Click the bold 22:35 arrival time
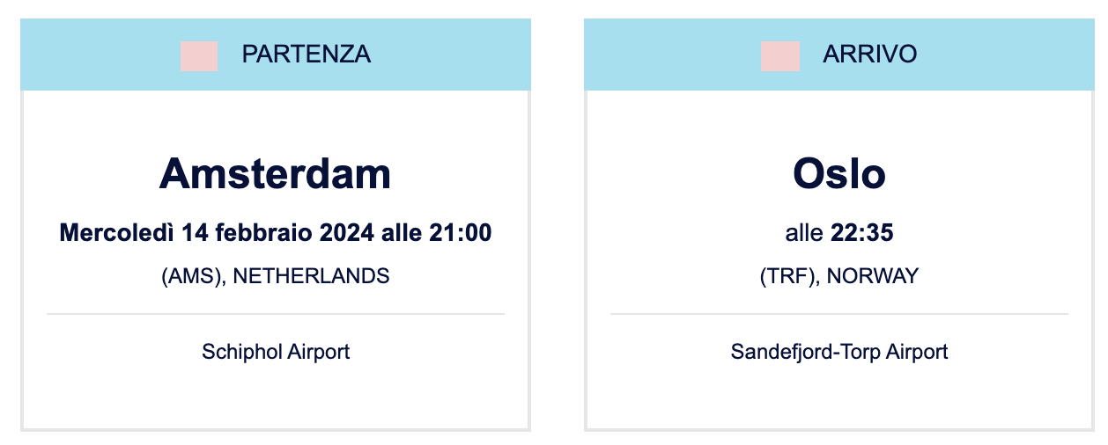The width and height of the screenshot is (1108, 445). click(862, 234)
